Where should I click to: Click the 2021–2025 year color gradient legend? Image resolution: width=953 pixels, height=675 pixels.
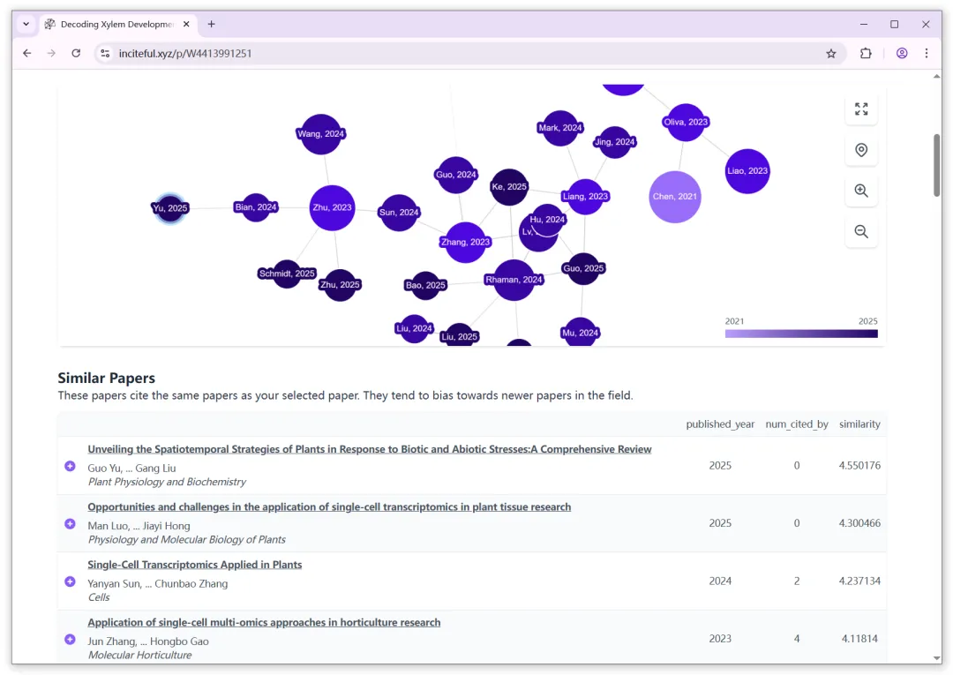coord(801,334)
